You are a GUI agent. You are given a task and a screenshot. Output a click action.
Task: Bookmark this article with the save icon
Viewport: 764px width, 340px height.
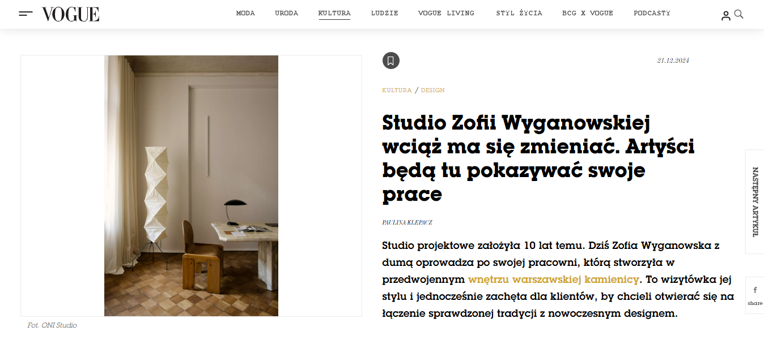click(391, 61)
